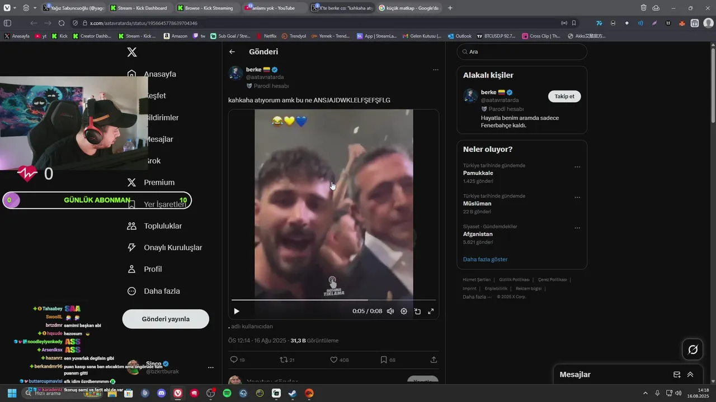Open more options for Müslüman trend
This screenshot has width=716, height=402.
[x=577, y=198]
